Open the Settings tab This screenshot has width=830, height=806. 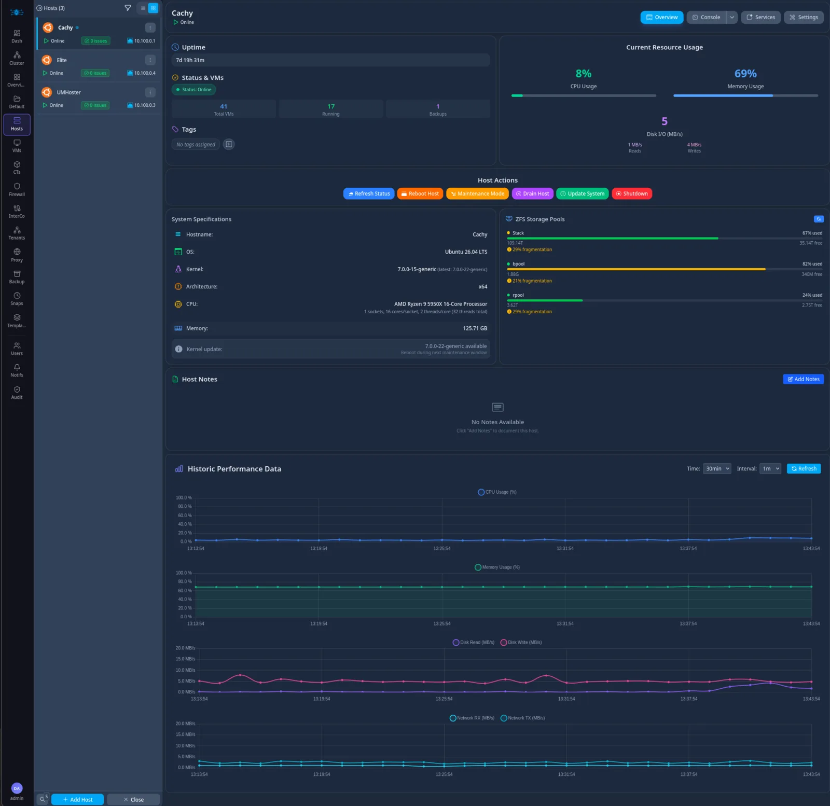click(x=804, y=17)
